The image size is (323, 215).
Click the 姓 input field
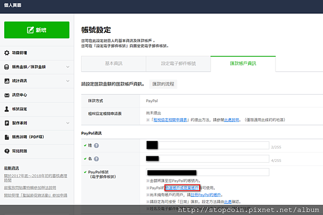coord(207,145)
